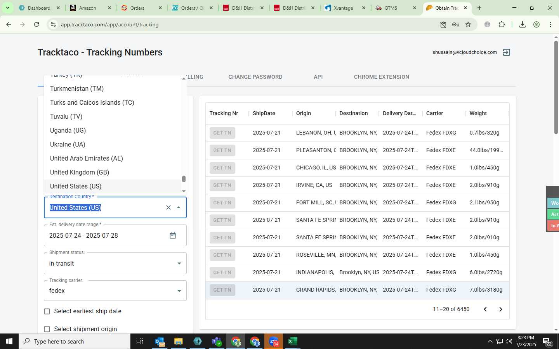Image resolution: width=559 pixels, height=349 pixels.
Task: Collapse the Destination Country dropdown arrow
Action: (179, 207)
